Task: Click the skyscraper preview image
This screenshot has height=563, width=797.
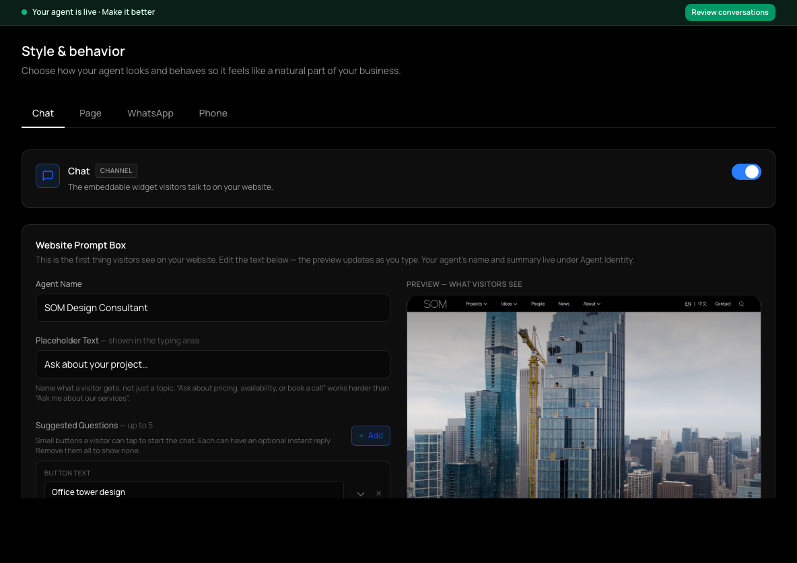Action: click(x=584, y=405)
